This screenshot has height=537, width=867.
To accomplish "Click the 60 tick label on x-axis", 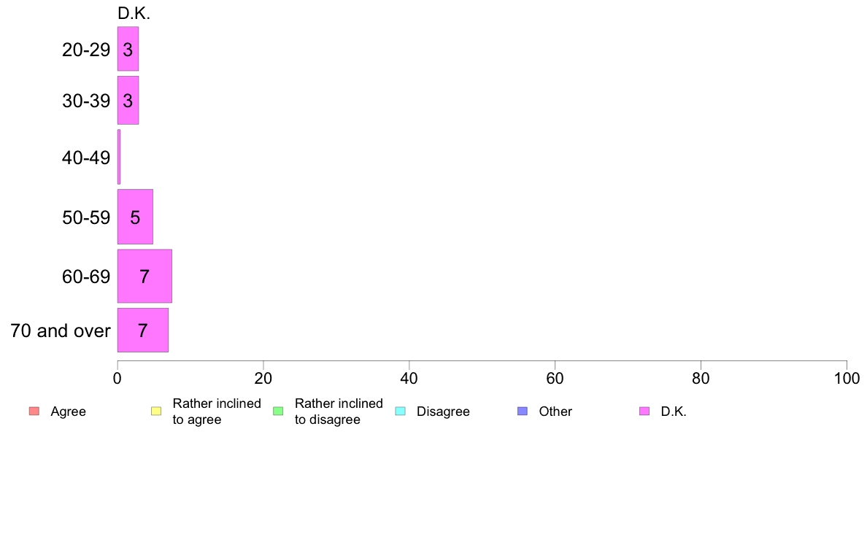I will click(555, 378).
